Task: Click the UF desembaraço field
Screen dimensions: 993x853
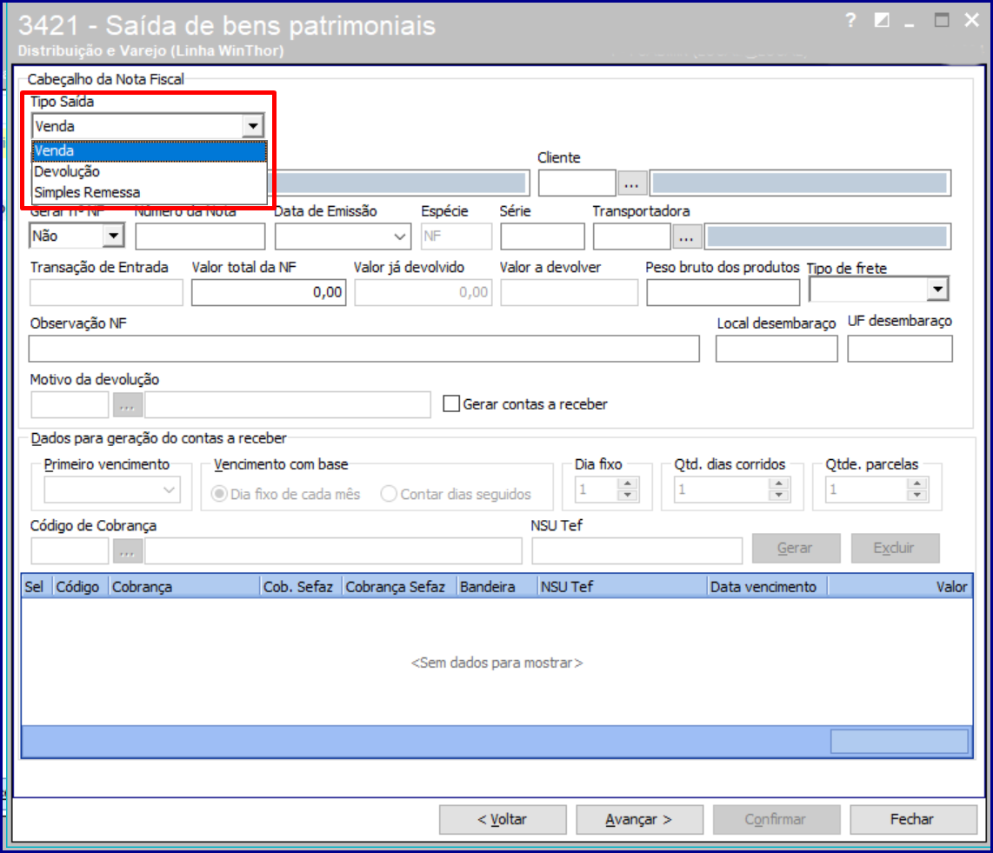Action: click(900, 349)
